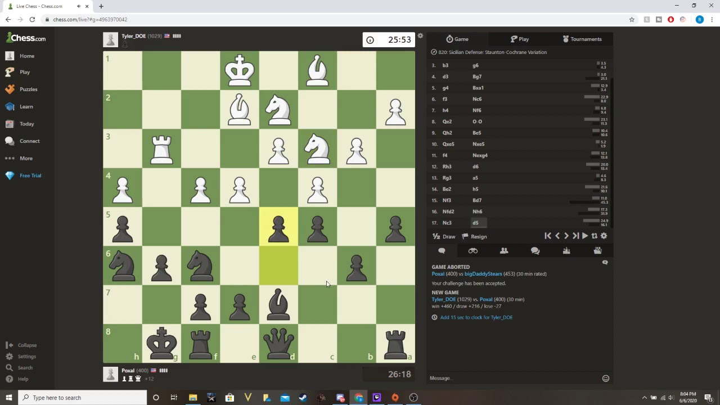Click Poxal's avatar below board
The height and width of the screenshot is (405, 720).
(x=110, y=374)
